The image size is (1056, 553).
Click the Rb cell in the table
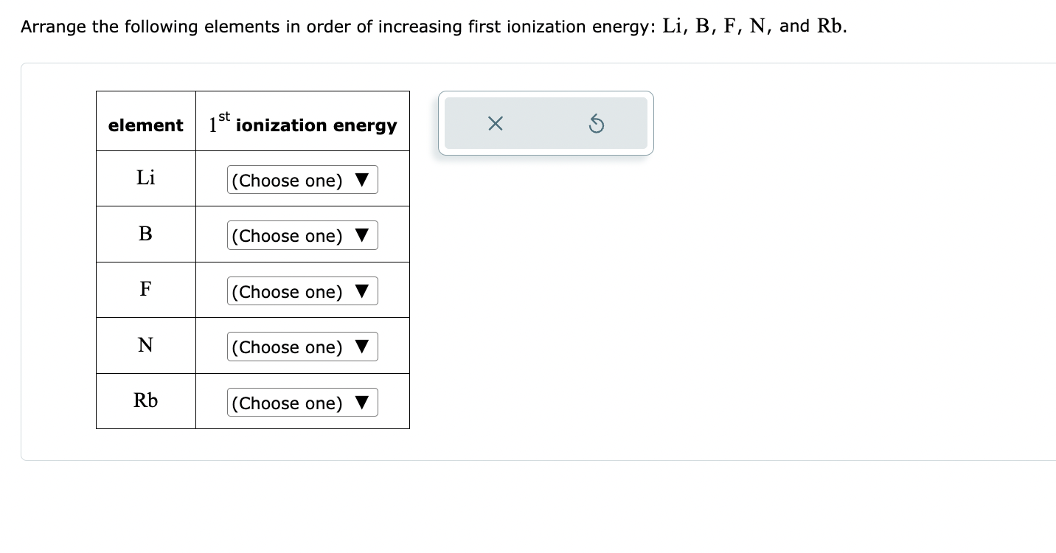point(145,400)
